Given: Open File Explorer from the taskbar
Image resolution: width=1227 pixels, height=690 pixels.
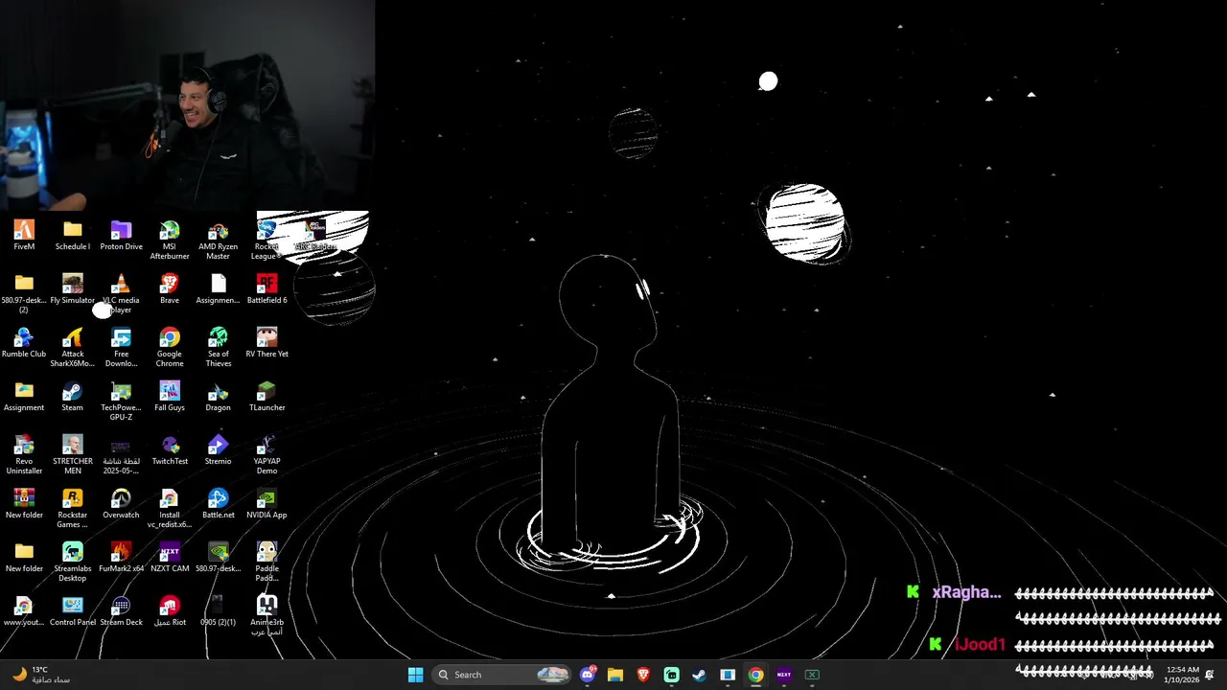Looking at the screenshot, I should pyautogui.click(x=615, y=675).
